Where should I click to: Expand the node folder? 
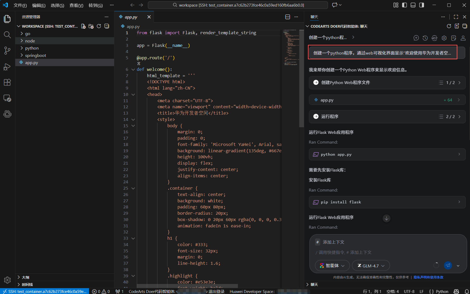tap(65, 41)
